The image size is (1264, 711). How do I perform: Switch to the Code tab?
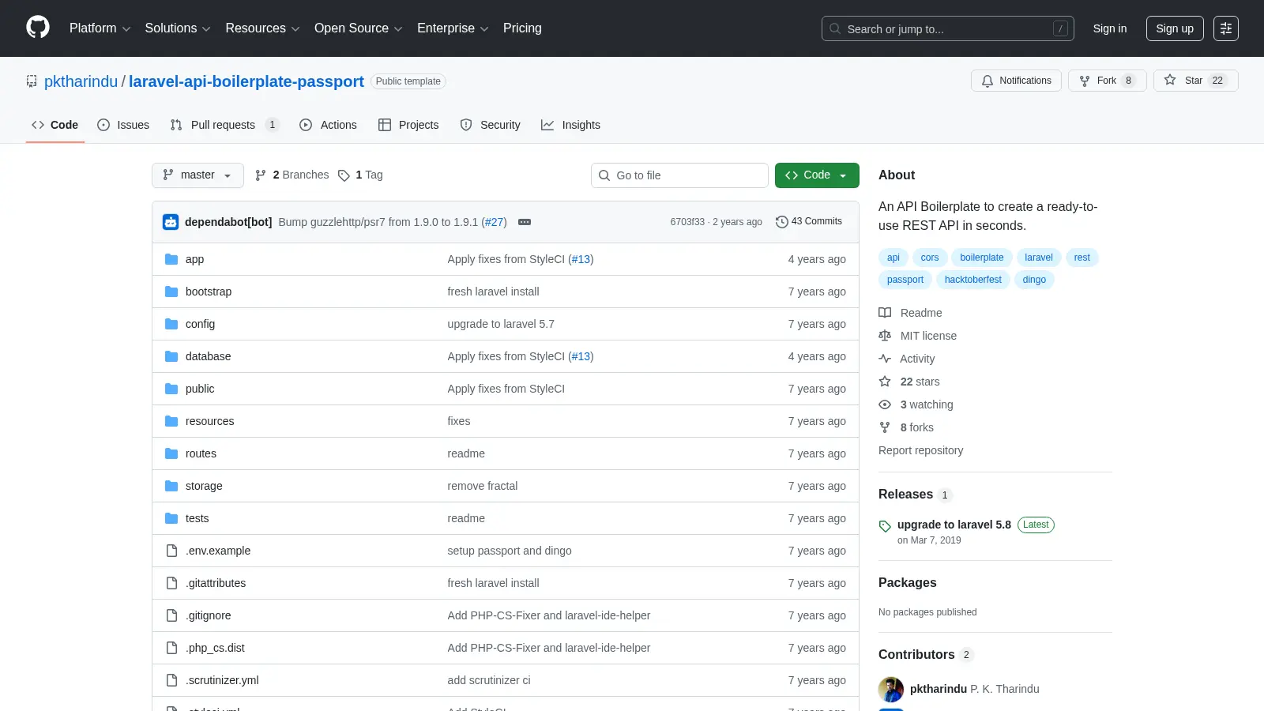pos(55,125)
